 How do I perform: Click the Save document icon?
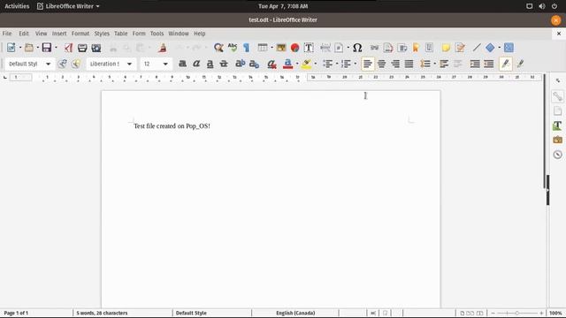coord(47,48)
